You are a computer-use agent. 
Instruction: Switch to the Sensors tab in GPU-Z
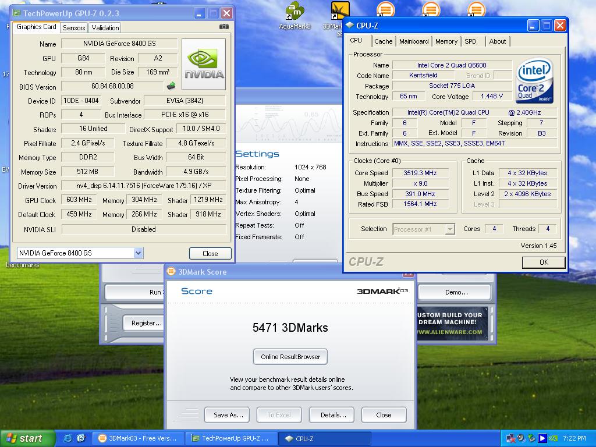[74, 28]
